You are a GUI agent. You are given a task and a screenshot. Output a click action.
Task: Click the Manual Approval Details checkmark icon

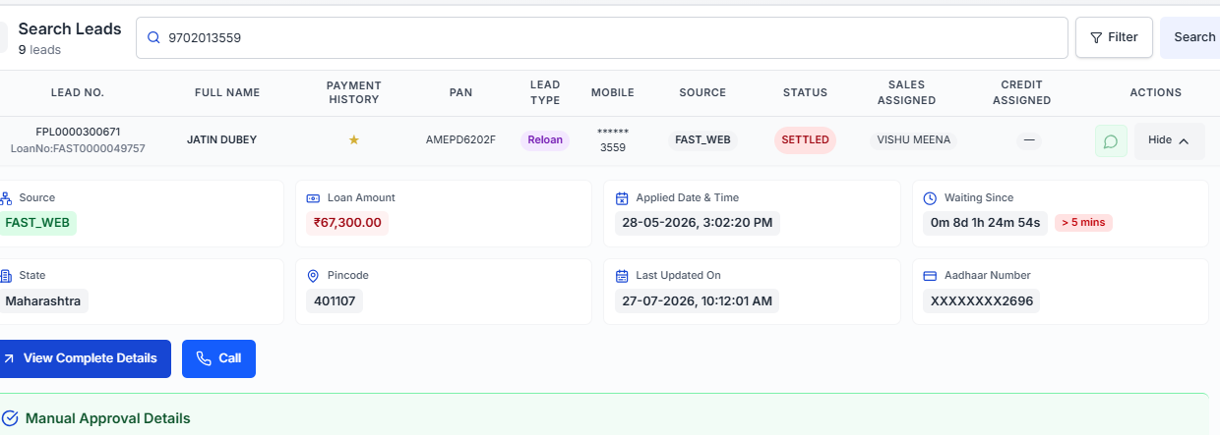click(11, 418)
